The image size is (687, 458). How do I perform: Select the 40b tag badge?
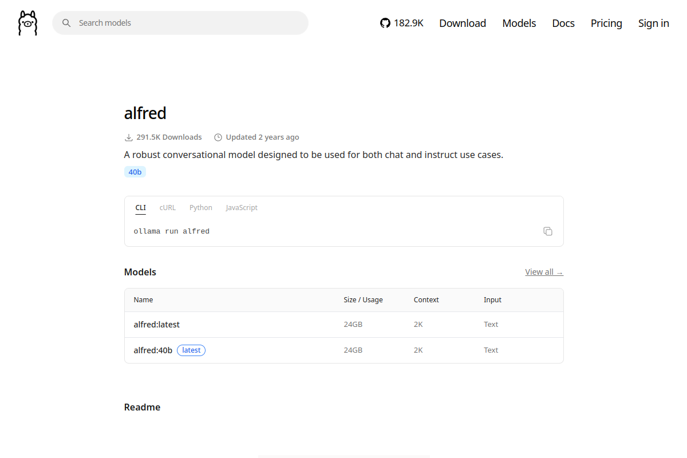click(x=135, y=172)
